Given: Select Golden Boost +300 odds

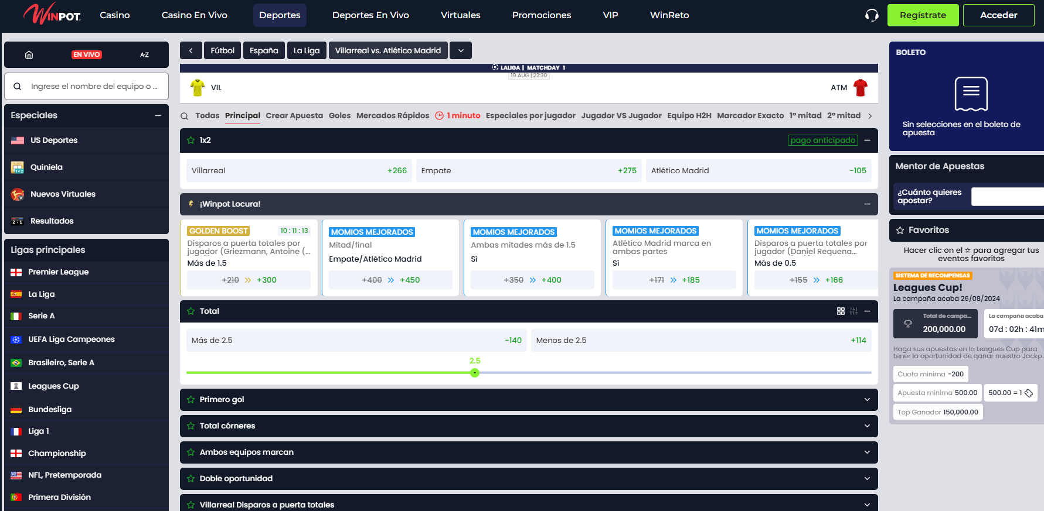Looking at the screenshot, I should click(249, 280).
